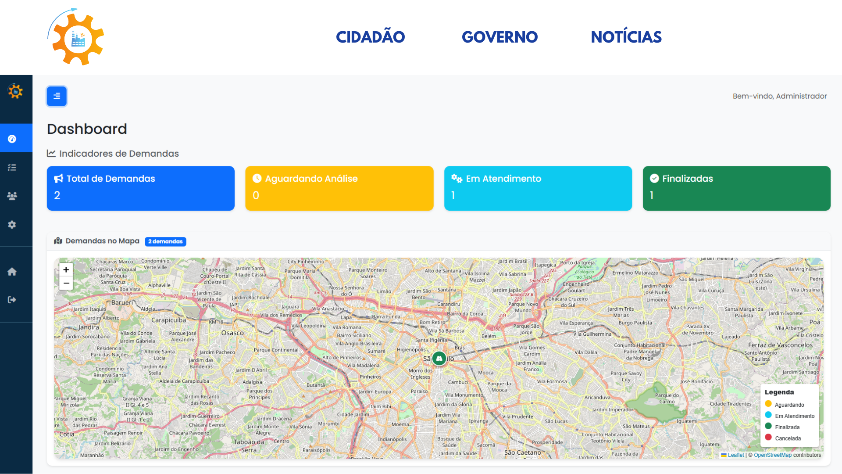This screenshot has width=842, height=474.
Task: Toggle the sidebar collapse button
Action: coord(57,96)
